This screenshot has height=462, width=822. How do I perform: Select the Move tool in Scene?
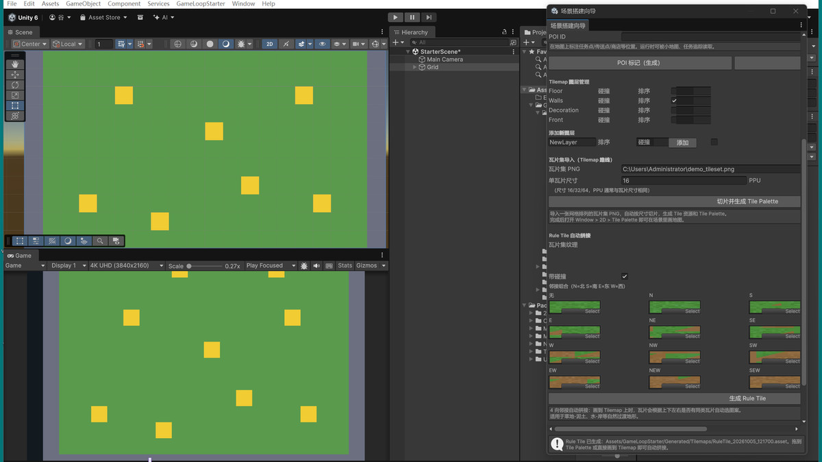pos(15,75)
